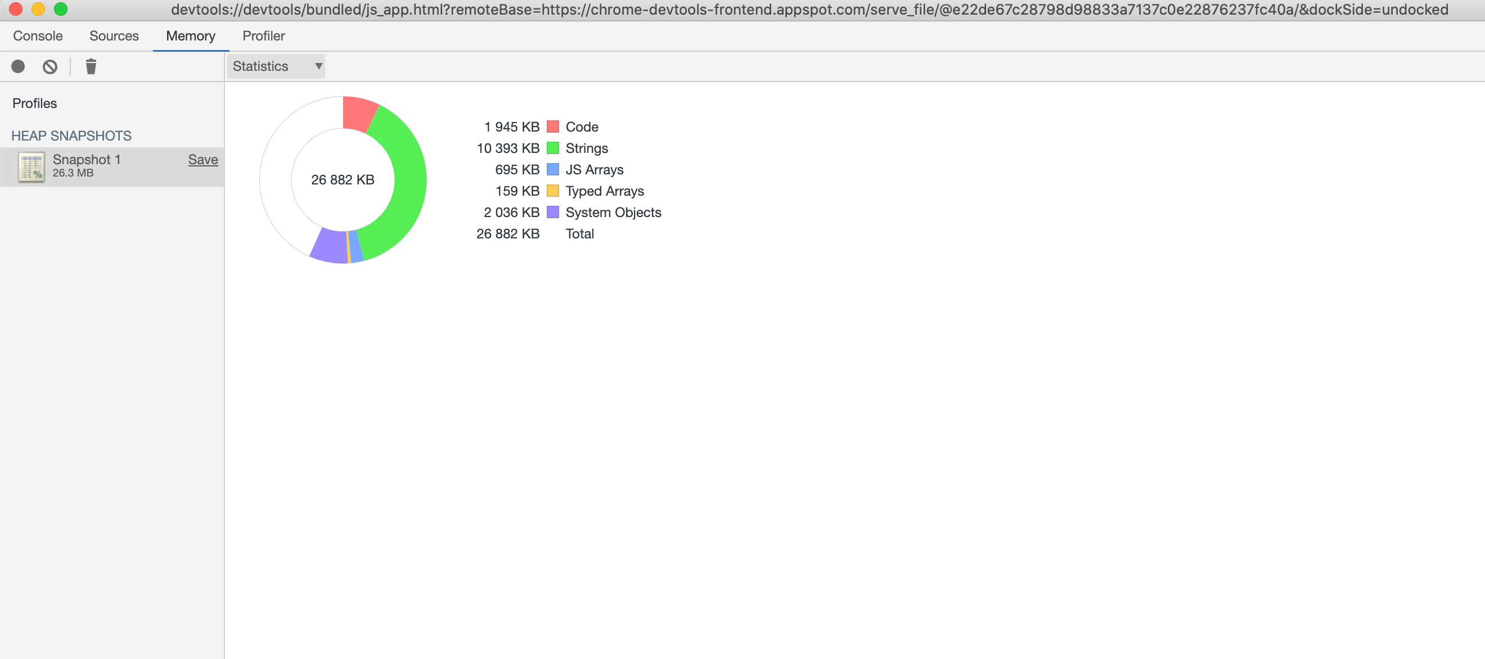Viewport: 1485px width, 659px height.
Task: Click the clear all profiles icon
Action: coord(49,66)
